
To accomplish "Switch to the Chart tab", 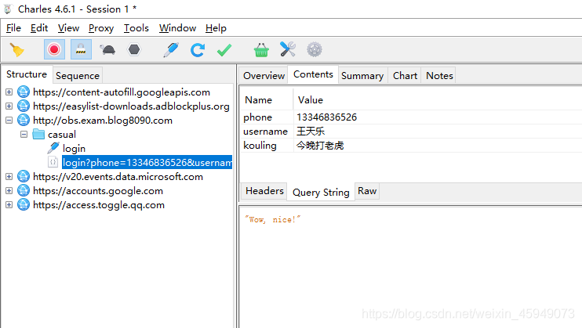I will (x=405, y=76).
